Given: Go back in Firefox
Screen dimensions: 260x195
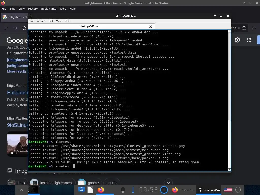Looking at the screenshot, I should (x=6, y=28).
